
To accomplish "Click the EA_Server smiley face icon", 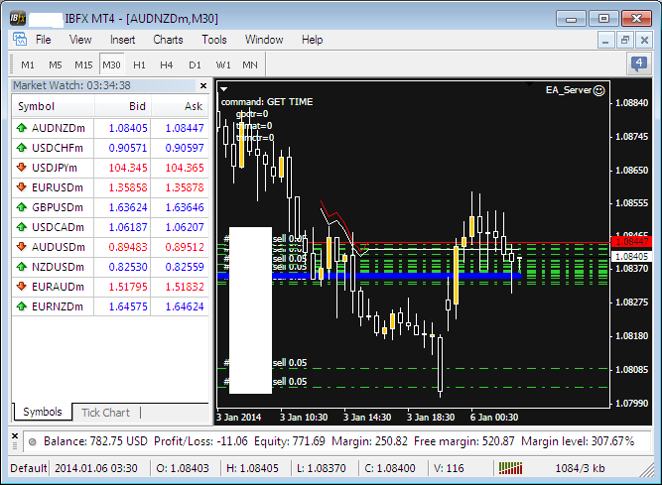I will (x=598, y=90).
